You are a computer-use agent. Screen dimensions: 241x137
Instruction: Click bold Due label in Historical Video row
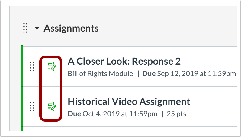(74, 114)
